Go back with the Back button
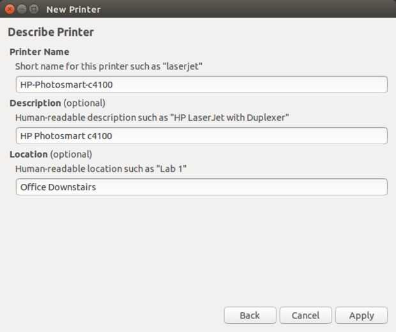The image size is (396, 332). (250, 315)
